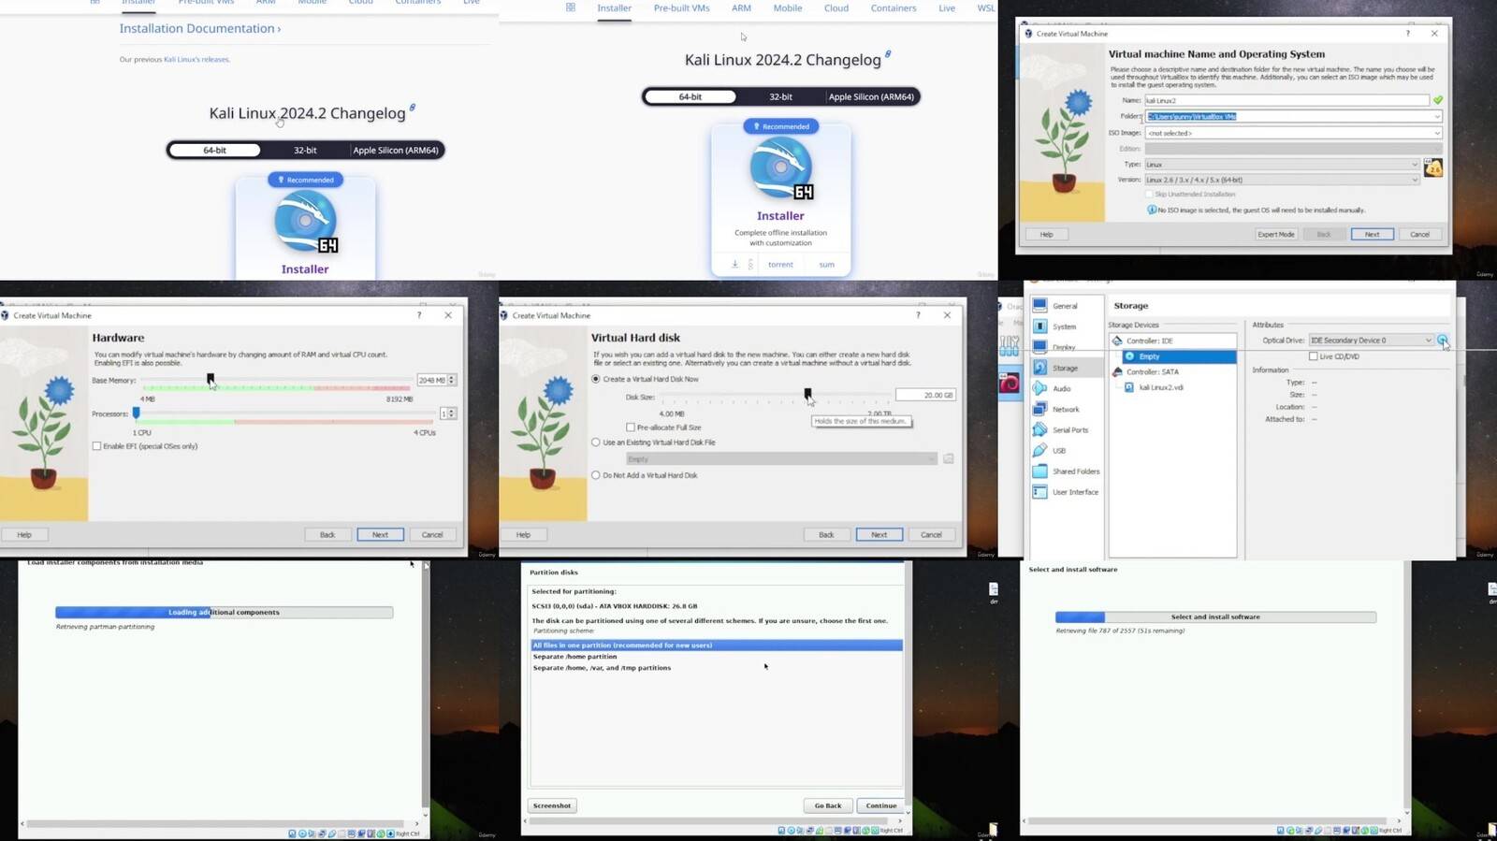Click the Base Memory slider handle
Screen dimensions: 1497x841
[211, 380]
